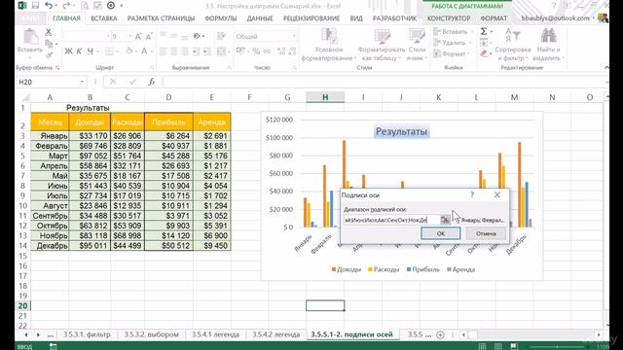The height and width of the screenshot is (350, 623).
Task: Switch to Page Layout view in status bar
Action: [497, 346]
